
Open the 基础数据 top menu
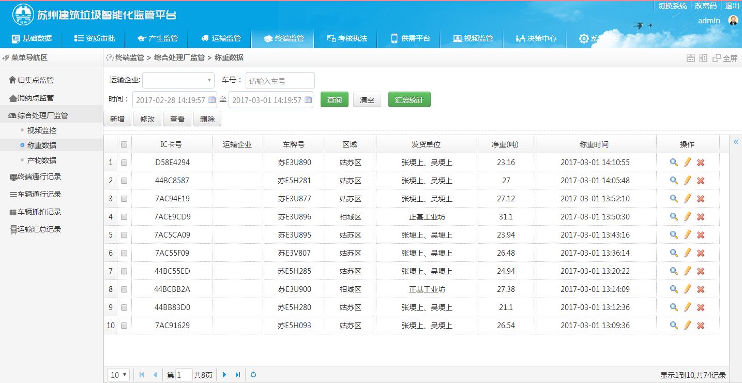[32, 38]
